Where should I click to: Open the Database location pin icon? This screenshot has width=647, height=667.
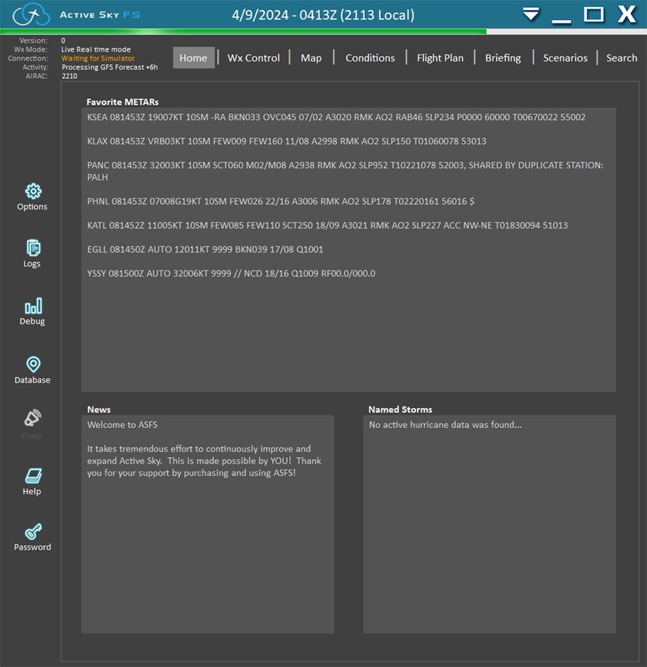click(33, 365)
